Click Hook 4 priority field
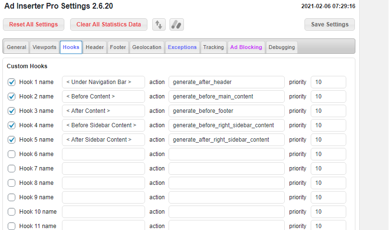 coord(328,125)
